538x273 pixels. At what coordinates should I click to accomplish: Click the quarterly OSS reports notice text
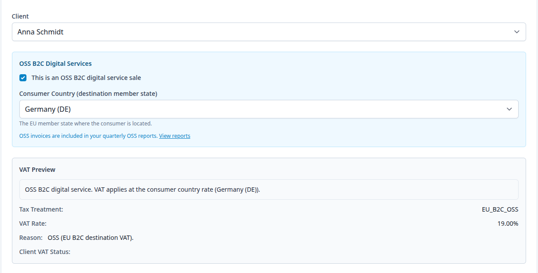pyautogui.click(x=89, y=136)
